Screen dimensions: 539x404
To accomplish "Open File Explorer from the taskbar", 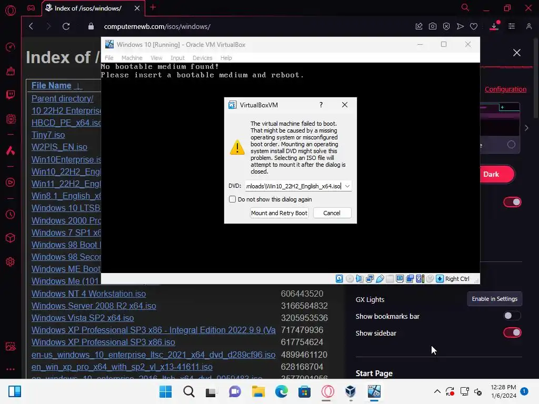I will [258, 391].
